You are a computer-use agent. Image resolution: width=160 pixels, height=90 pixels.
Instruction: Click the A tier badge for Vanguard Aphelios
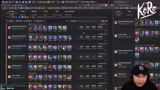pos(9,57)
